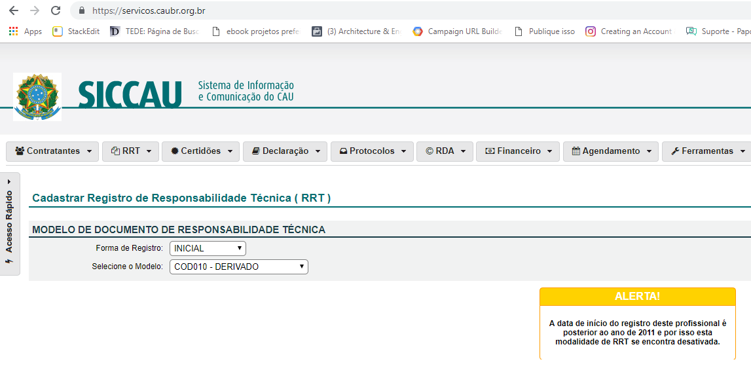
Task: Open the Campaign URL Builder bookmark
Action: point(458,31)
